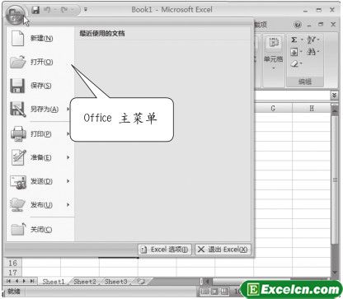Viewport: 343px width, 299px height.
Task: Click the printer icon beside 打印
Action: pyautogui.click(x=18, y=134)
